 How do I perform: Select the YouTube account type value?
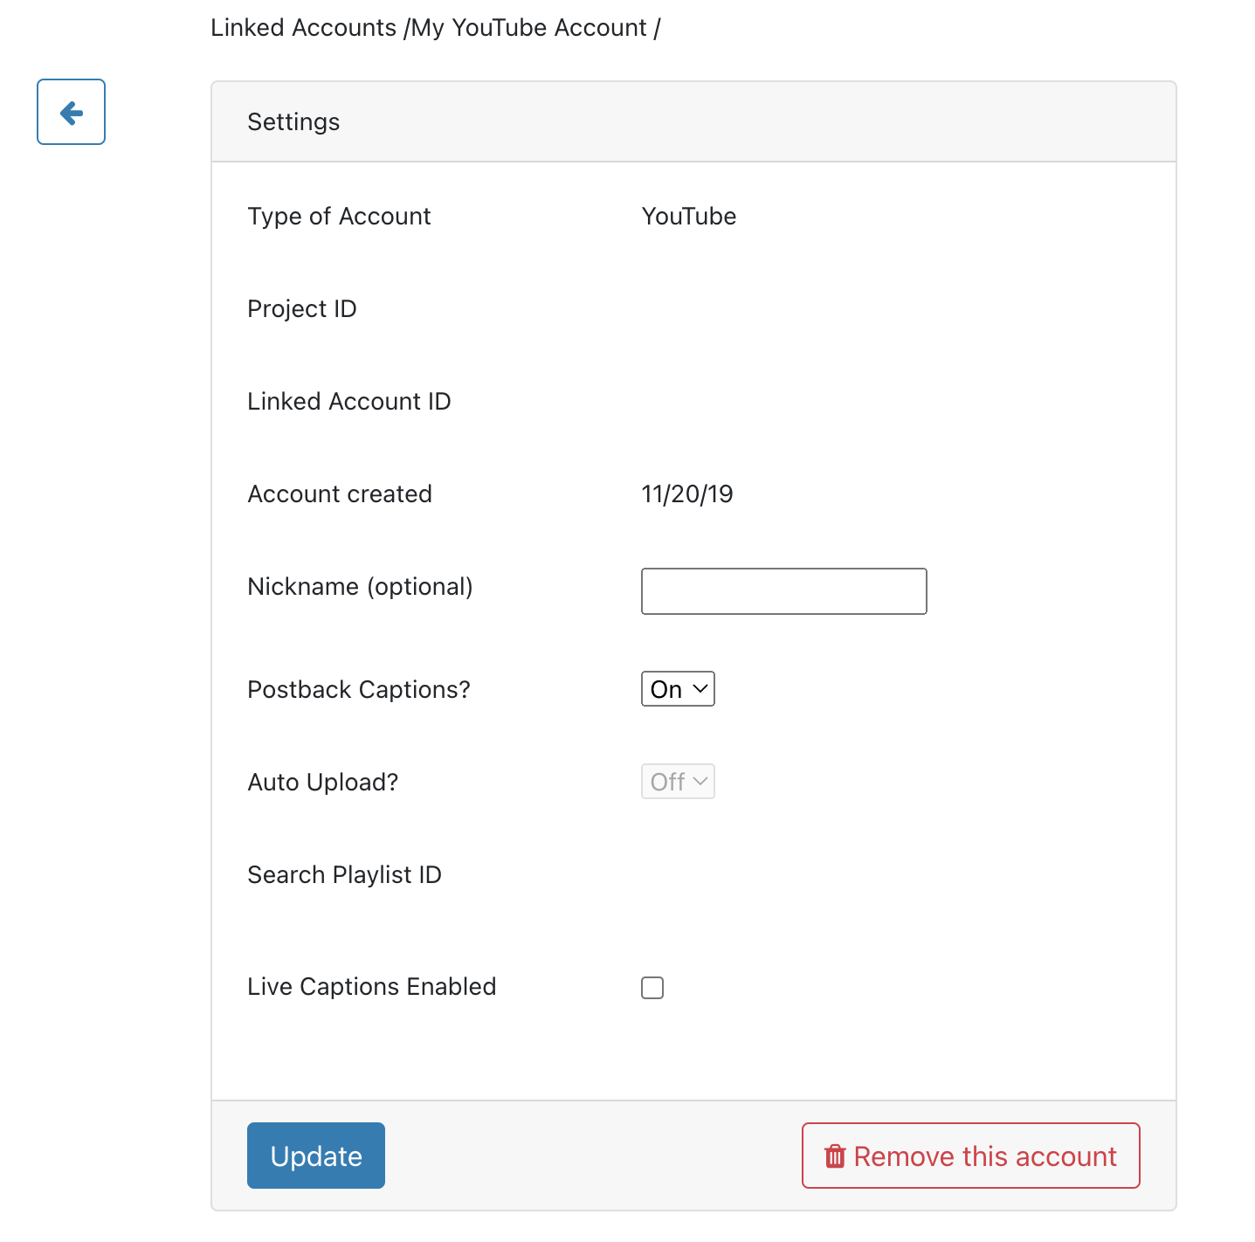click(x=689, y=217)
